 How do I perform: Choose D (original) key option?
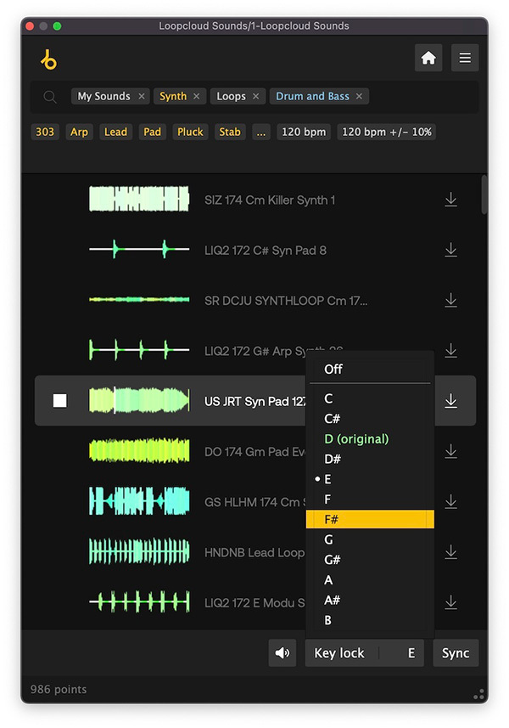(x=356, y=439)
